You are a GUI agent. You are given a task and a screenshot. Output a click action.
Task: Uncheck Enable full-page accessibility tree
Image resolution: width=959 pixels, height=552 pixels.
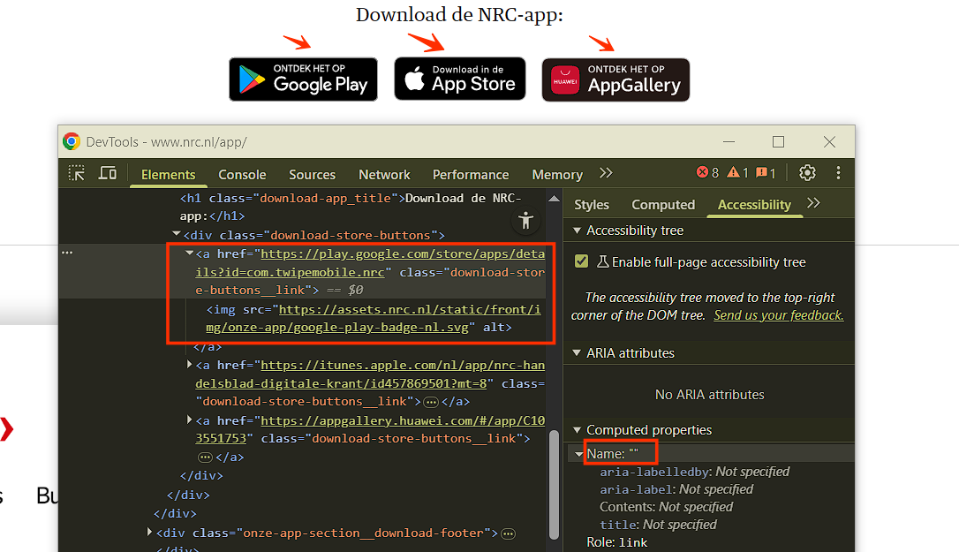[581, 261]
